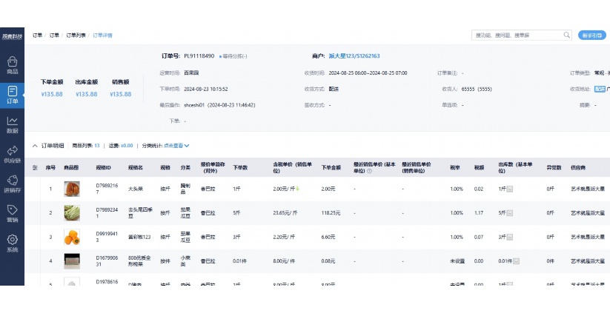Click the 供应商 column header
This screenshot has height=313, width=610.
click(x=578, y=168)
